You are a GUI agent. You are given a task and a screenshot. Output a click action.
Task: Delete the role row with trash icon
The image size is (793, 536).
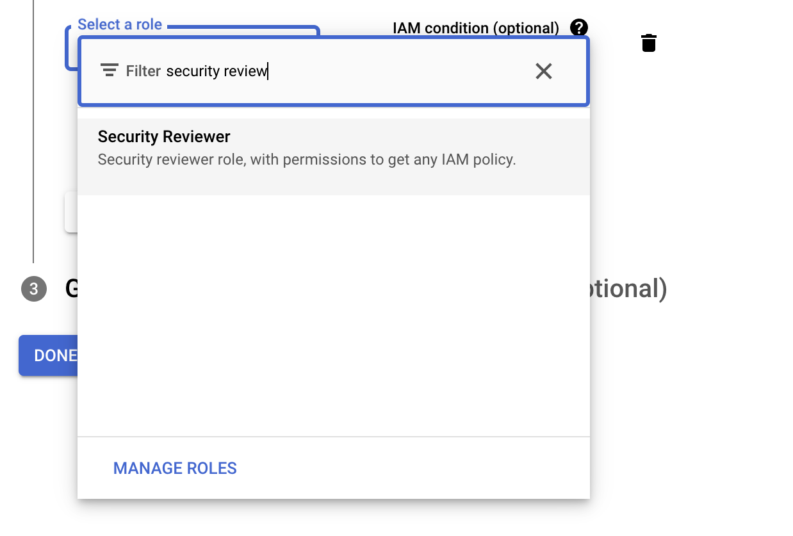[x=648, y=43]
